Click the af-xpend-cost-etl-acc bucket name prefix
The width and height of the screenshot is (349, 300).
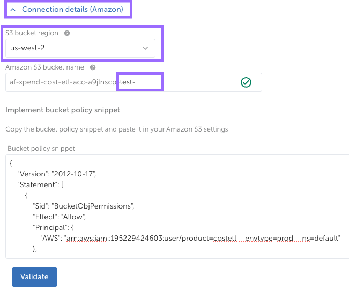[x=63, y=82]
